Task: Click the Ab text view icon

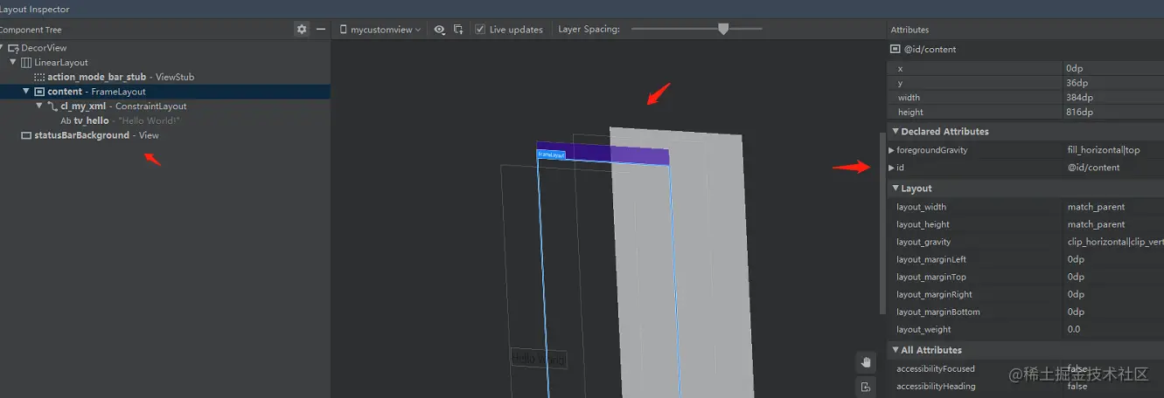Action: click(x=66, y=120)
